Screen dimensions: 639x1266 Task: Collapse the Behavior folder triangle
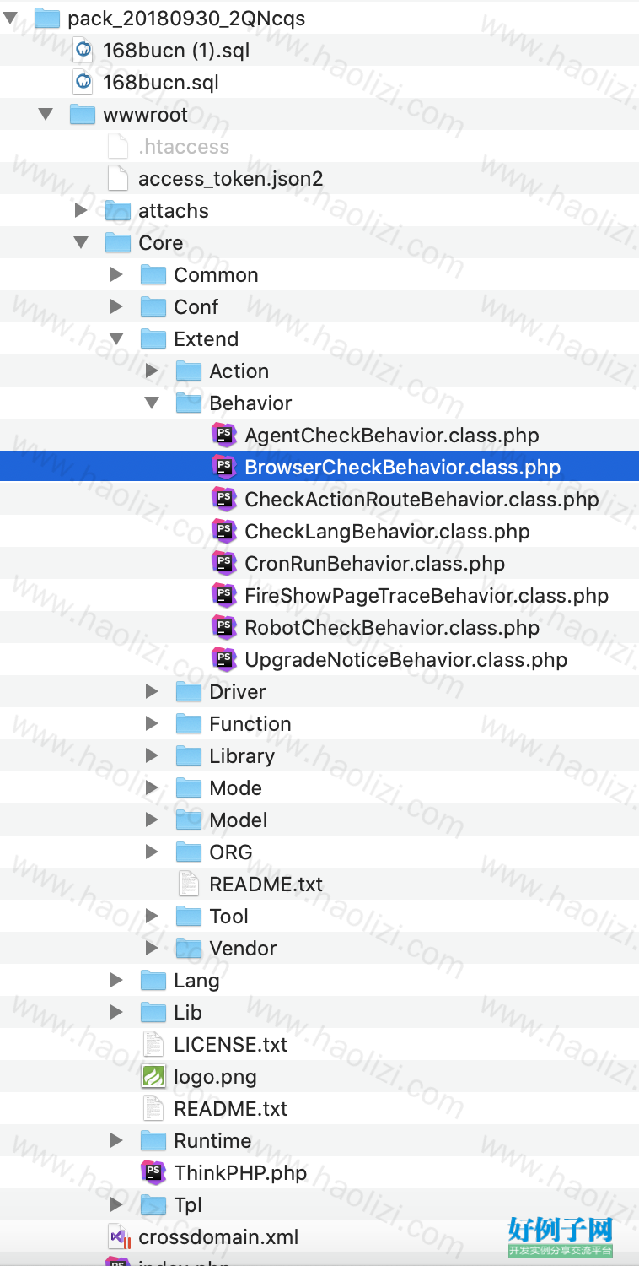pyautogui.click(x=152, y=403)
